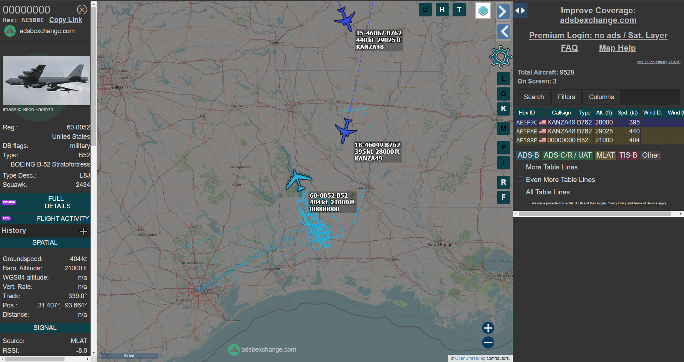Viewport: 684px width, 362px height.
Task: Toggle the F follow aircraft button
Action: [x=504, y=197]
